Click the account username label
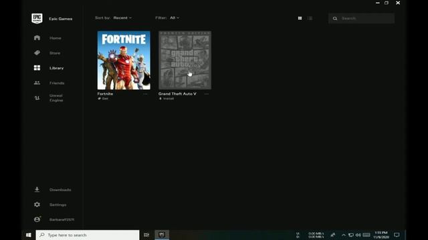Viewport: 428px width, 240px height. tap(62, 219)
